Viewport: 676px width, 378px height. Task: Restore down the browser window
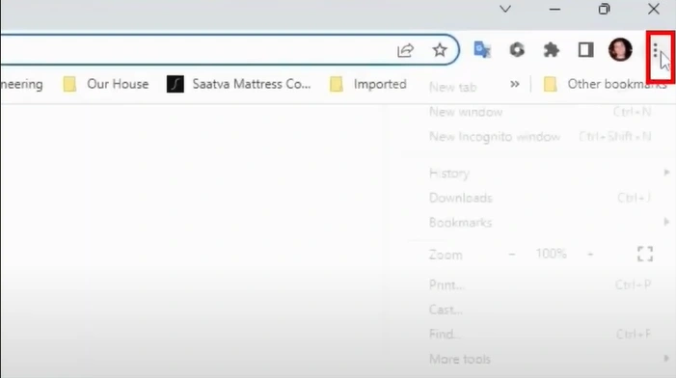click(604, 9)
